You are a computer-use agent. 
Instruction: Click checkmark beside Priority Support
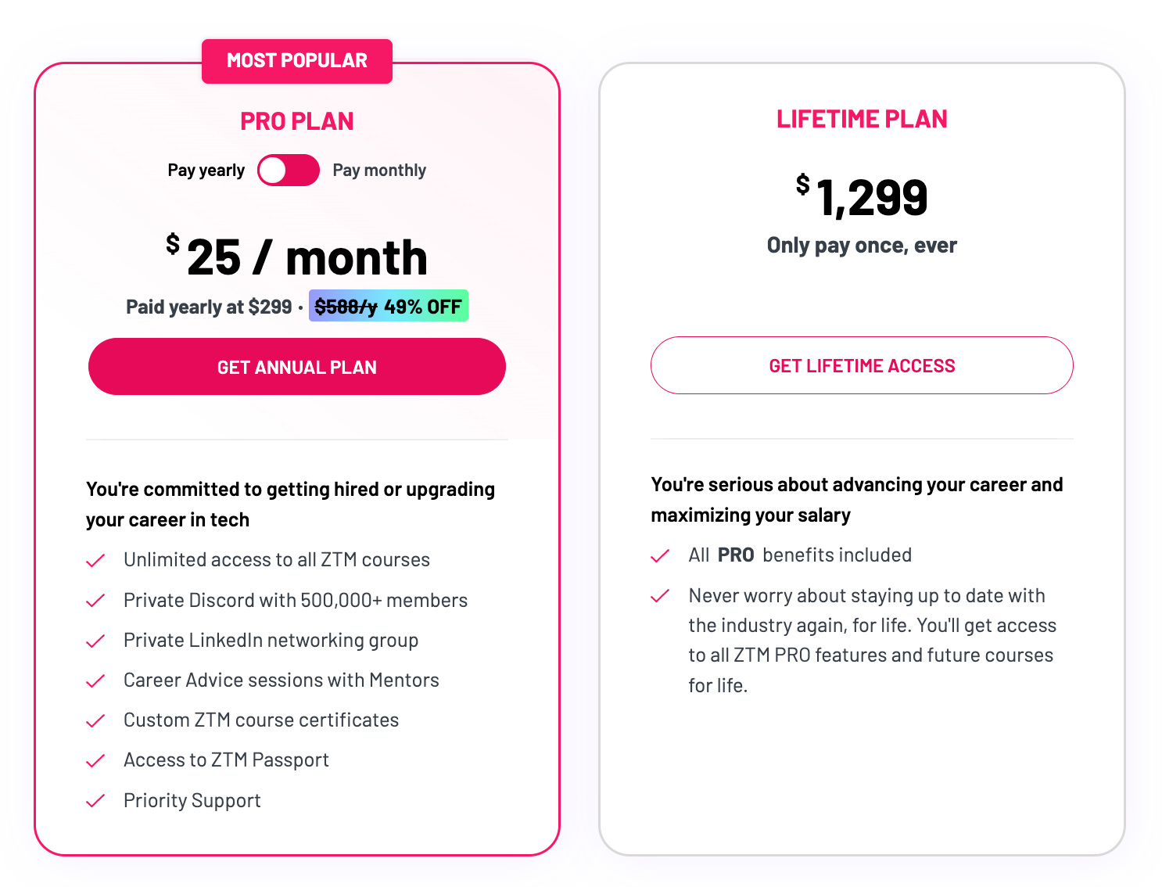[95, 801]
